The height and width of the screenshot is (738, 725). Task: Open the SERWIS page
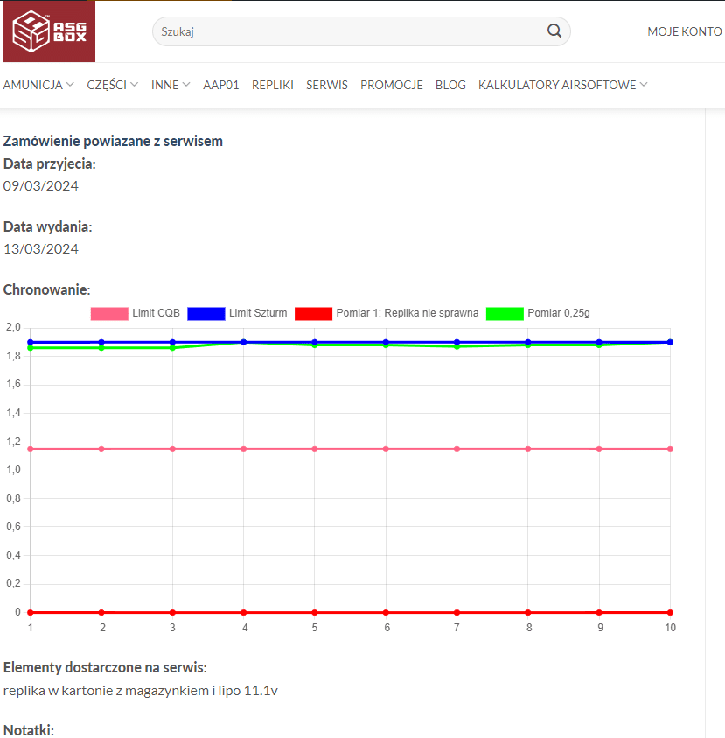[327, 85]
